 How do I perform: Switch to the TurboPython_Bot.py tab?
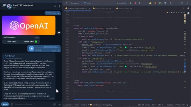click(x=102, y=8)
